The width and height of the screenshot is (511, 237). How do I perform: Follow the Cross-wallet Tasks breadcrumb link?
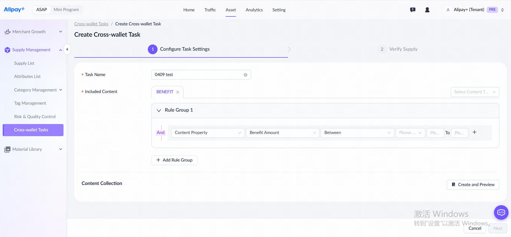point(91,24)
